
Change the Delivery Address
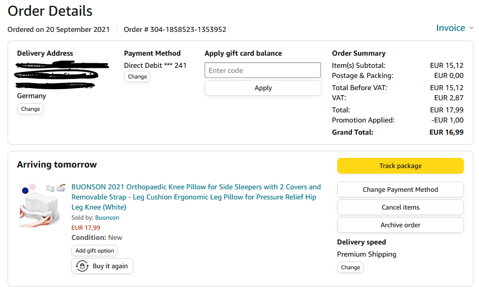(30, 109)
